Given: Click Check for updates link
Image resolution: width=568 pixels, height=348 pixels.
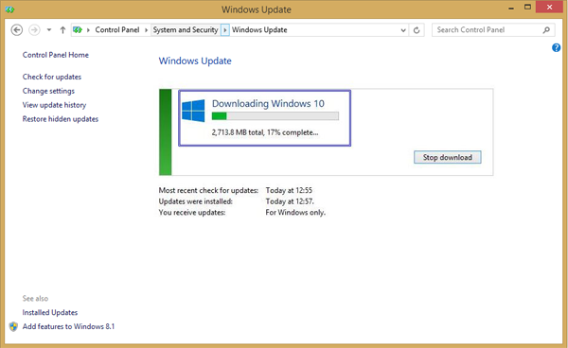Looking at the screenshot, I should pos(52,77).
